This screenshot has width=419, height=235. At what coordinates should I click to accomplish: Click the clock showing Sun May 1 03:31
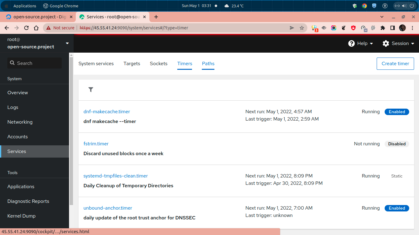(196, 6)
